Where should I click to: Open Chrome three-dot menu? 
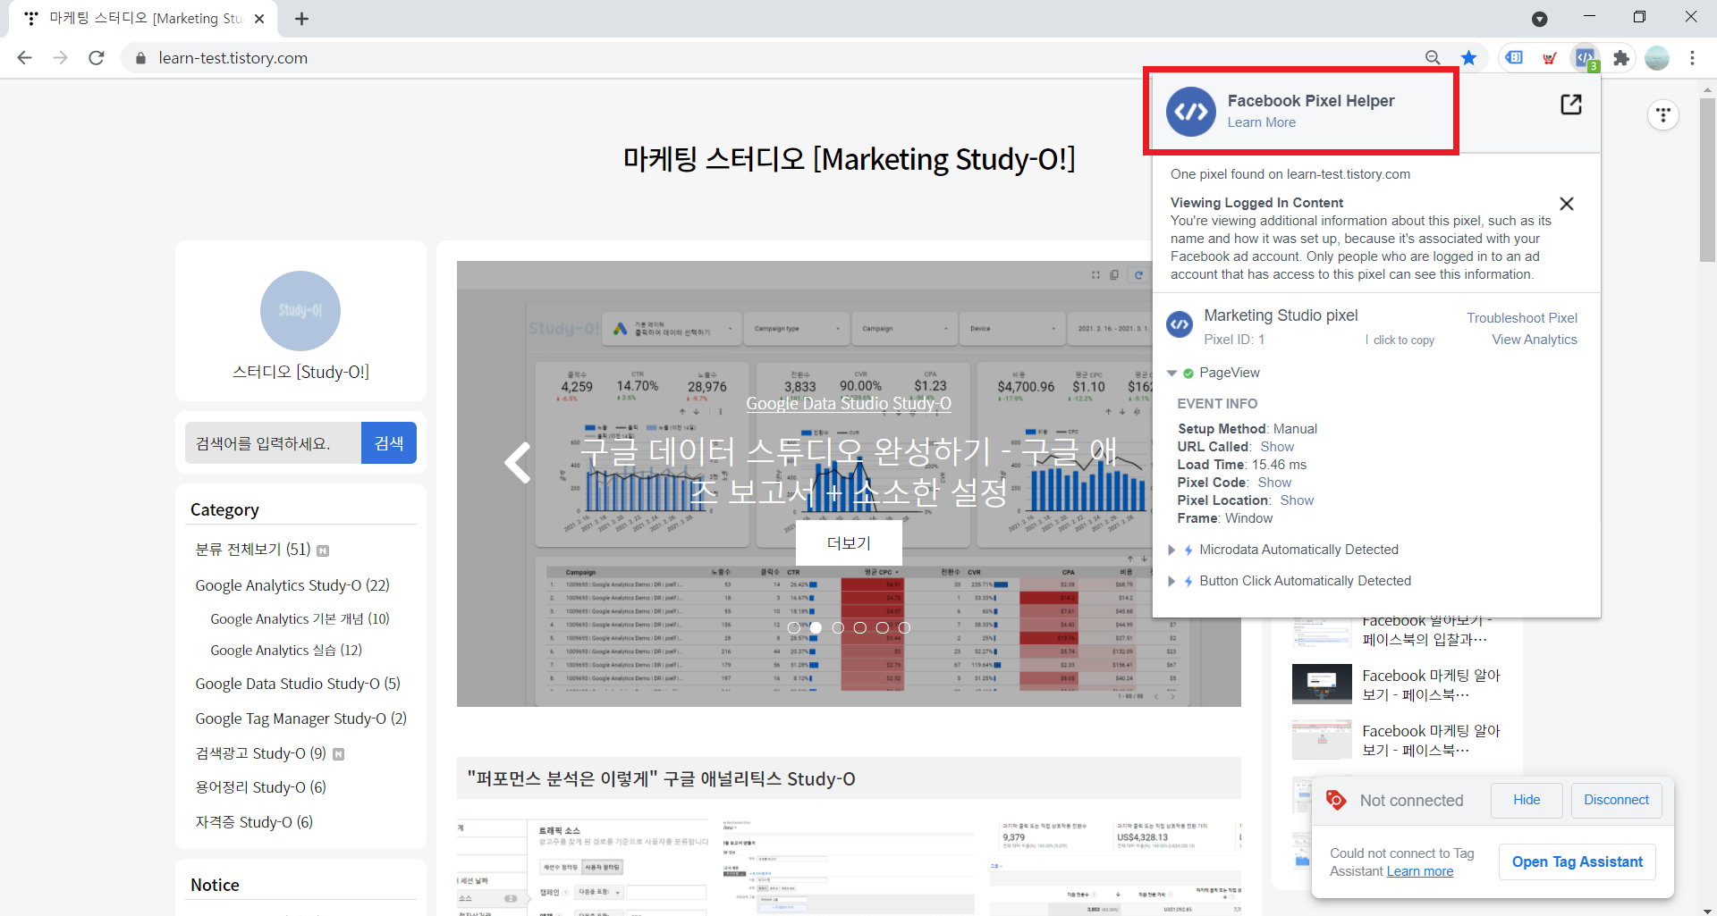pos(1692,58)
